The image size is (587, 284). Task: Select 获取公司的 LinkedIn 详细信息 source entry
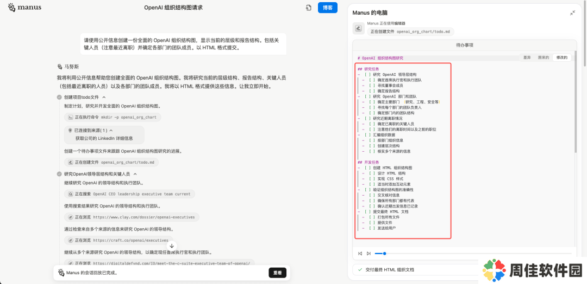104,138
